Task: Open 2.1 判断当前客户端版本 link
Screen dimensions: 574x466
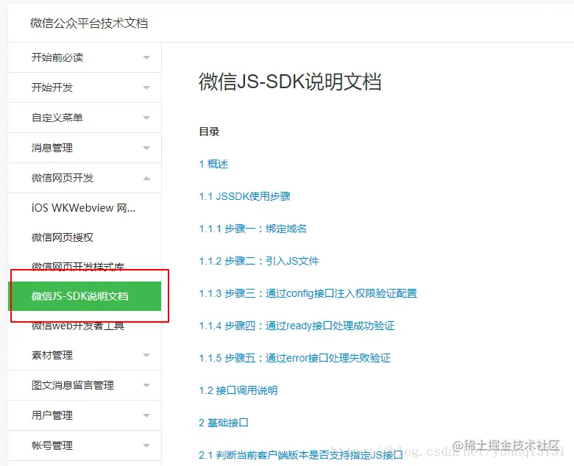Action: point(300,455)
